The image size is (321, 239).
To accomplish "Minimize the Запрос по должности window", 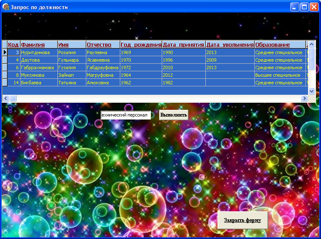I will 295,7.
